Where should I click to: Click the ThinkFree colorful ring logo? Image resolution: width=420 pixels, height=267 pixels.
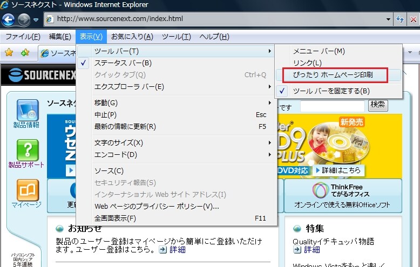(x=321, y=190)
